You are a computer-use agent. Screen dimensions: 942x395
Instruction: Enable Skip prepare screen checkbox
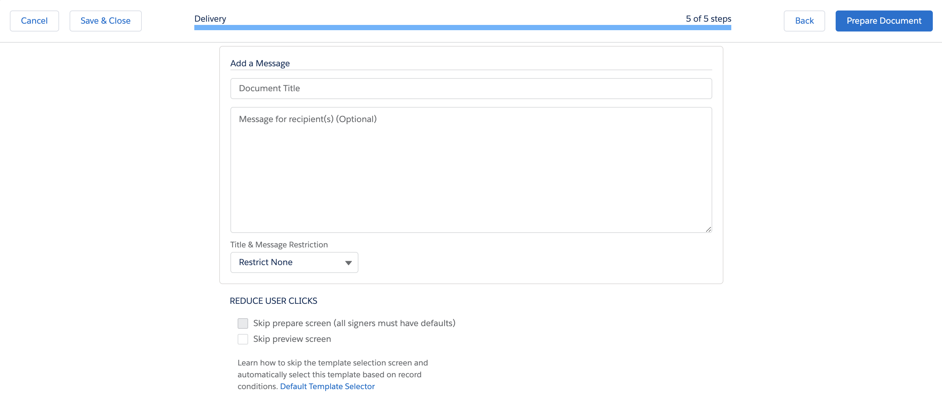pos(243,323)
